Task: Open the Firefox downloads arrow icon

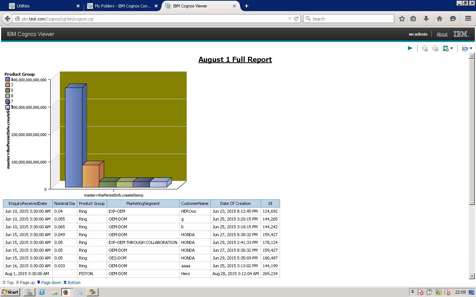Action: 426,19
